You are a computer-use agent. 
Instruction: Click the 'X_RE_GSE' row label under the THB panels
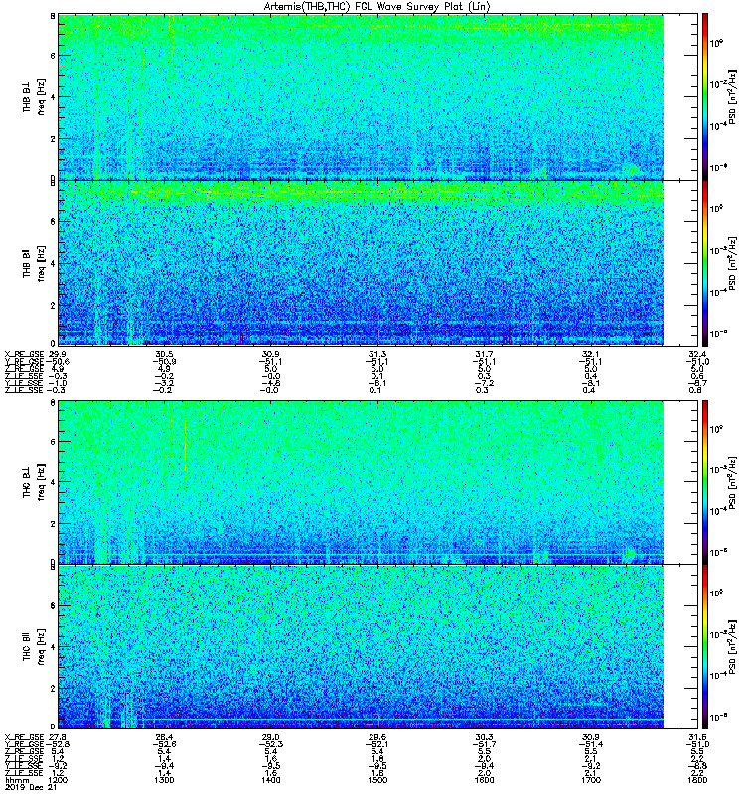(24, 354)
